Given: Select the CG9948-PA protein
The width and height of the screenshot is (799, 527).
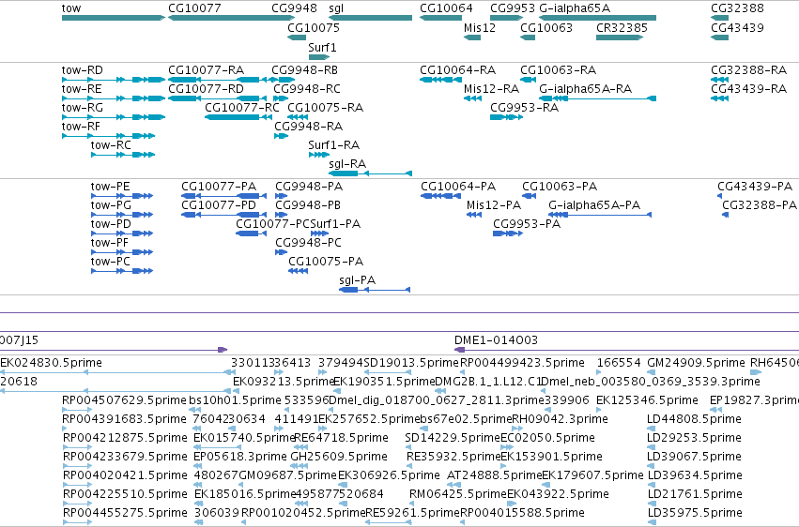Looking at the screenshot, I should [282, 196].
